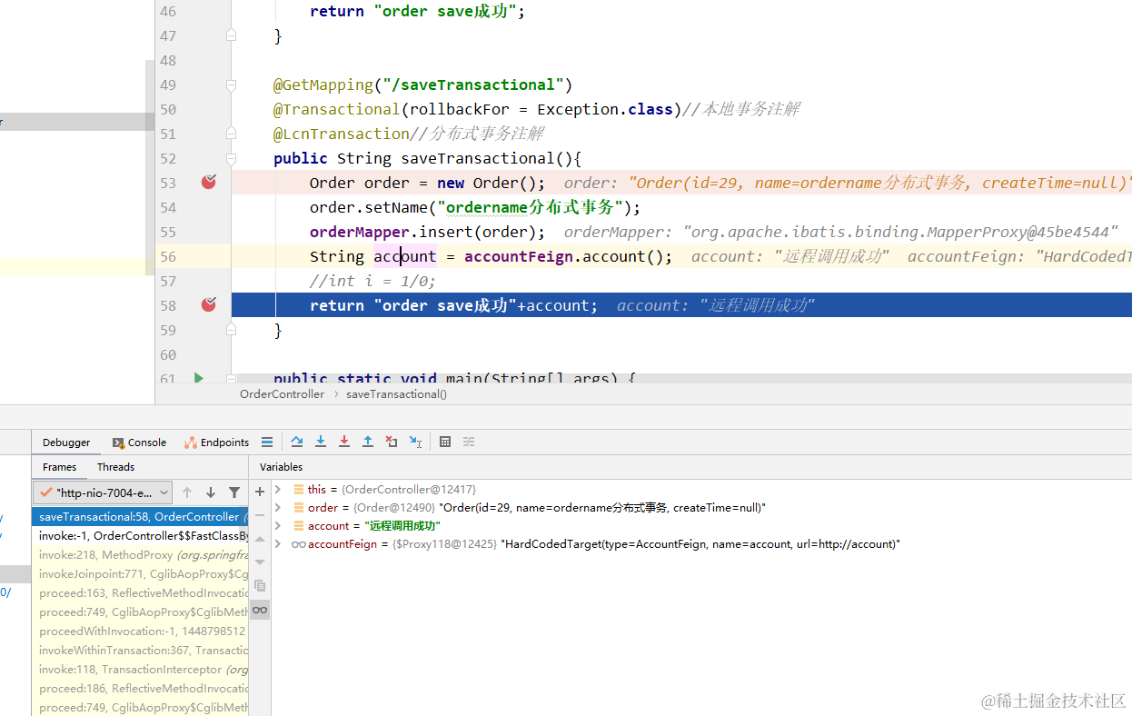
Task: Click the green run icon at line 61
Action: coord(198,378)
